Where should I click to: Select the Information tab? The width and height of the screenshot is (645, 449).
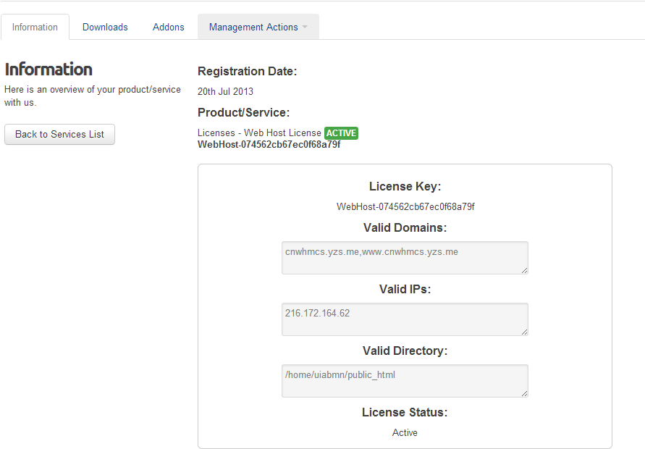pos(35,28)
